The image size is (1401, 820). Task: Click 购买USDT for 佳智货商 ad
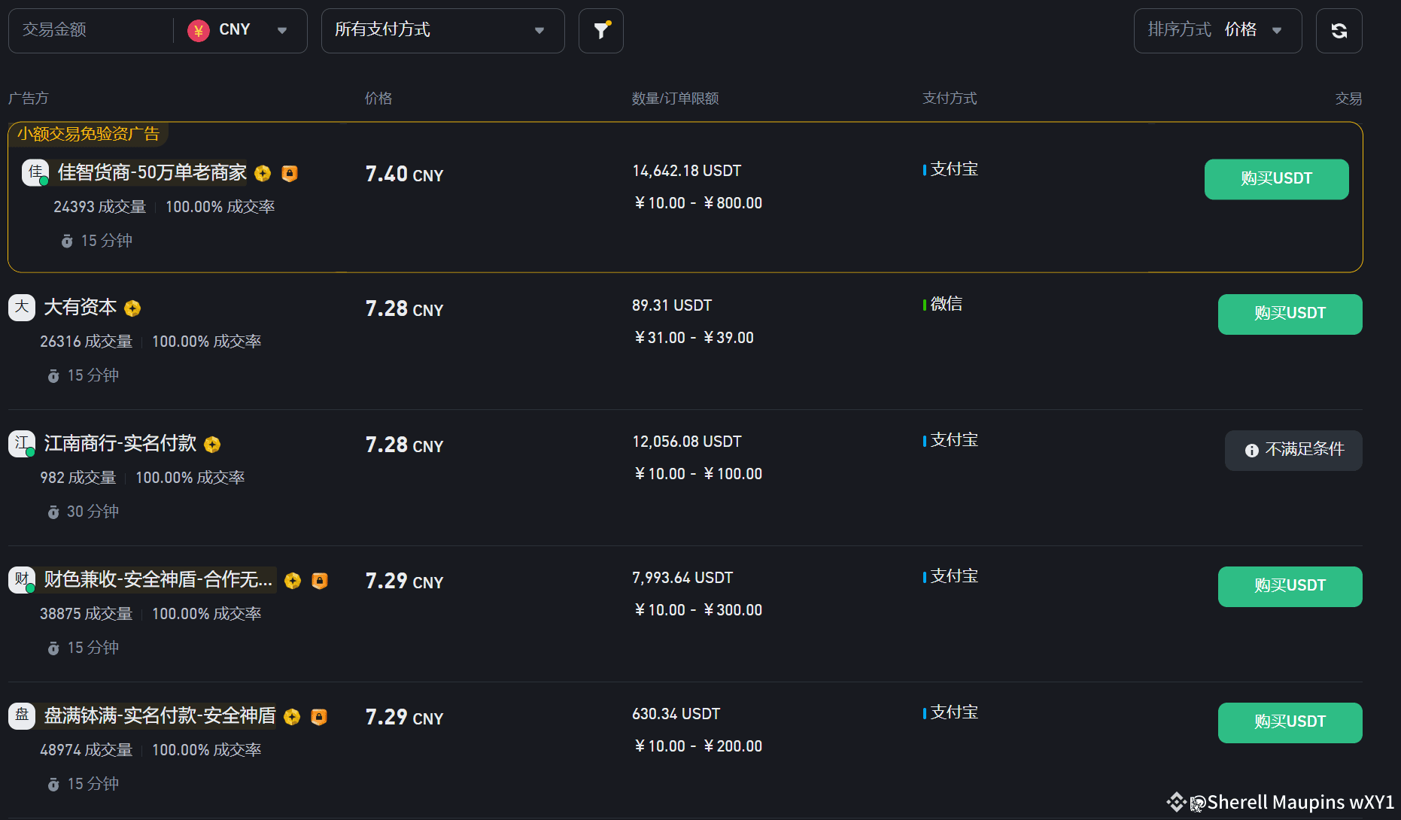point(1276,179)
